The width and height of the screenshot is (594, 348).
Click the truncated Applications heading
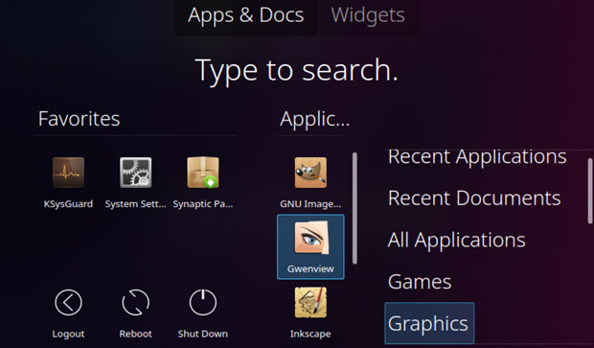314,119
